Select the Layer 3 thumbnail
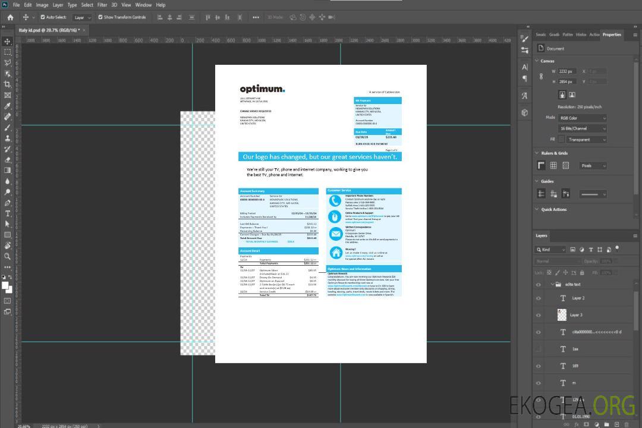This screenshot has width=642, height=428. 562,314
